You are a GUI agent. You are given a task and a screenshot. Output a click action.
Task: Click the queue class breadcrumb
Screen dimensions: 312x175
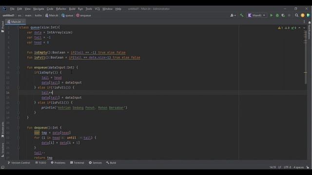(67, 15)
